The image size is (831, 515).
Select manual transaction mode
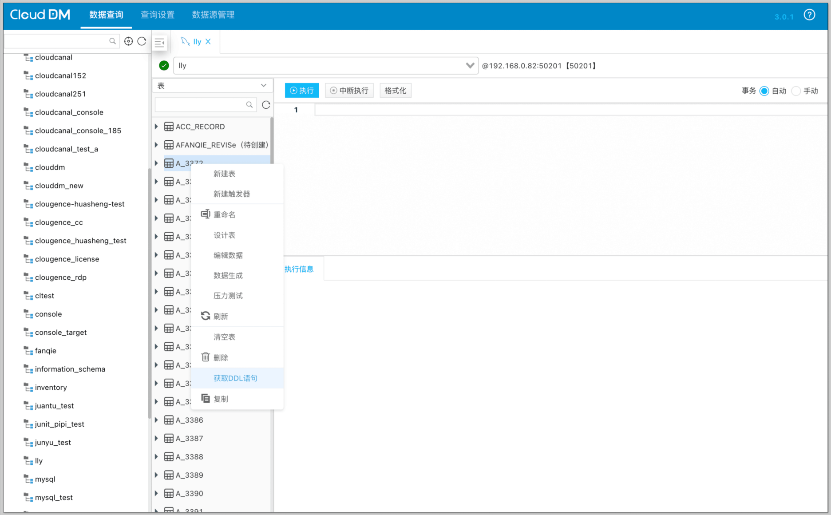pos(796,91)
